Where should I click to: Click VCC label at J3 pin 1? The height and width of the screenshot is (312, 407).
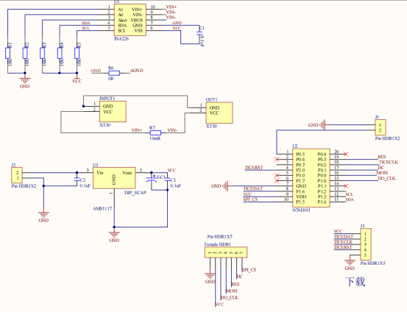(x=338, y=231)
